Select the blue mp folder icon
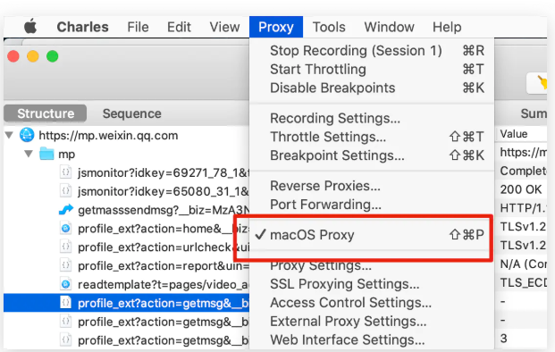This screenshot has width=555, height=352. (46, 155)
